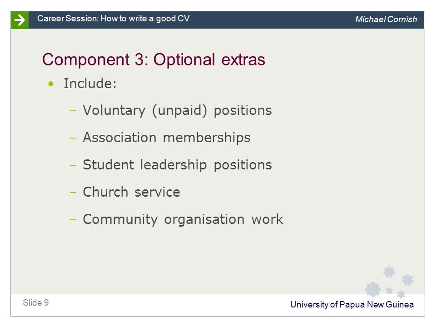Viewport: 436px width, 327px height.
Task: Click the star cluster logo graphic
Action: 389,282
